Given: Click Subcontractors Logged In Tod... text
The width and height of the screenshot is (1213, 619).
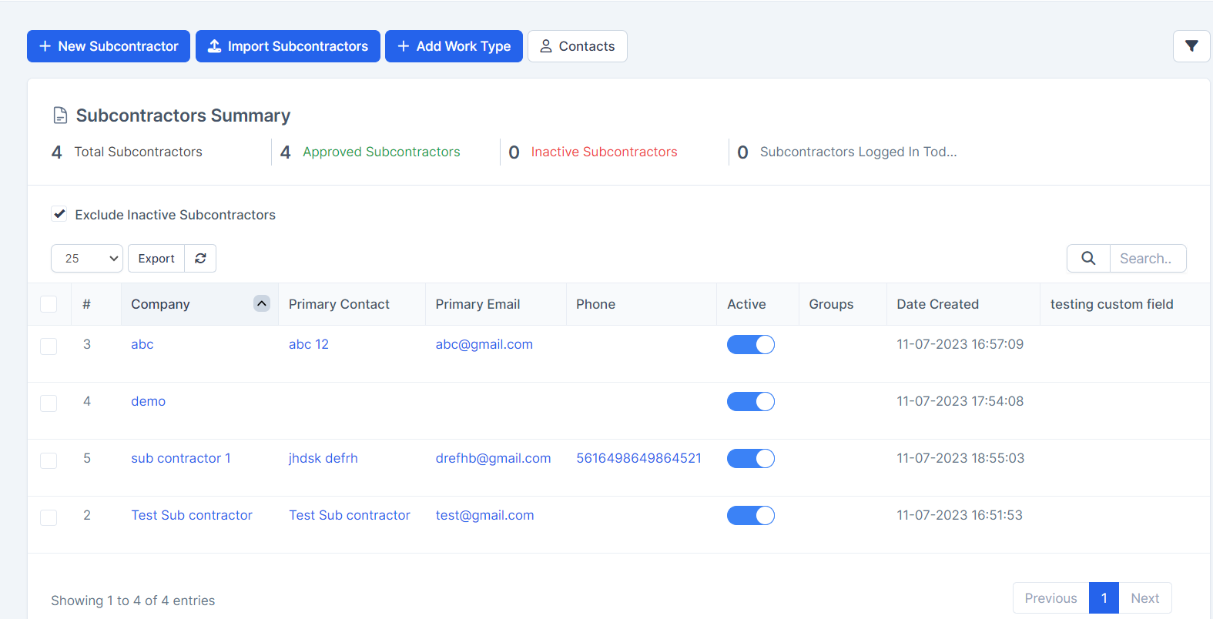Looking at the screenshot, I should click(x=858, y=152).
